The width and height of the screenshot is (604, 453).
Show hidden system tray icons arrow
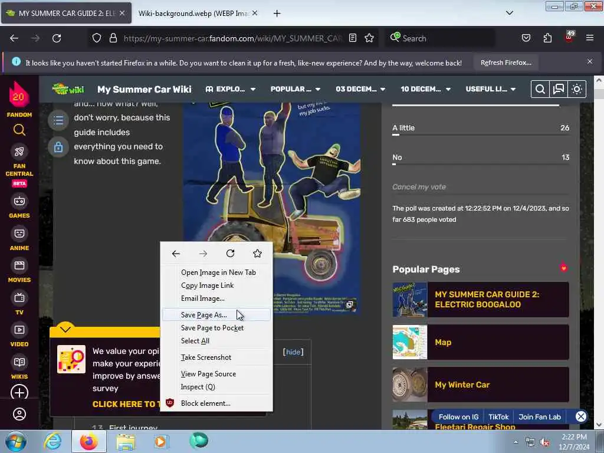pyautogui.click(x=516, y=442)
